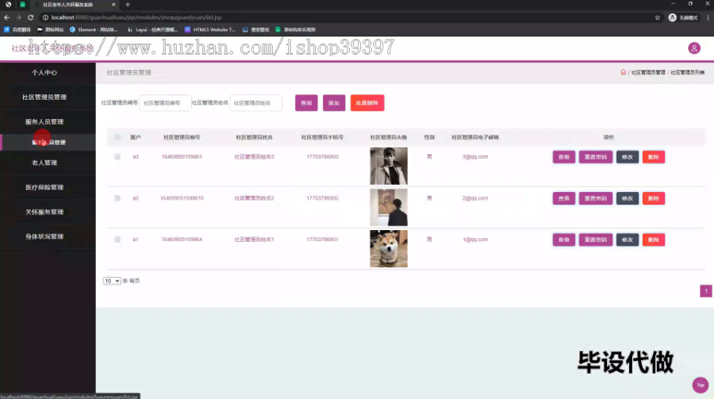Click email cell 2@qq.com
714x399 pixels.
pos(475,198)
